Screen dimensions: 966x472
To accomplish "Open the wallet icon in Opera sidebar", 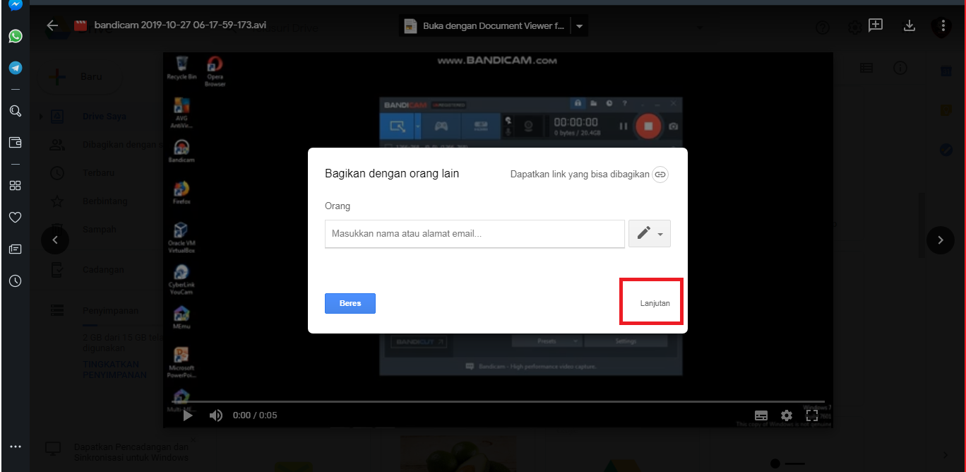I will (x=15, y=143).
